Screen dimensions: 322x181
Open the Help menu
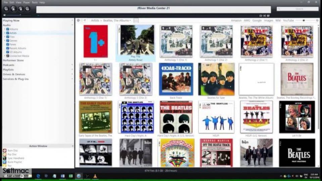coord(42,2)
